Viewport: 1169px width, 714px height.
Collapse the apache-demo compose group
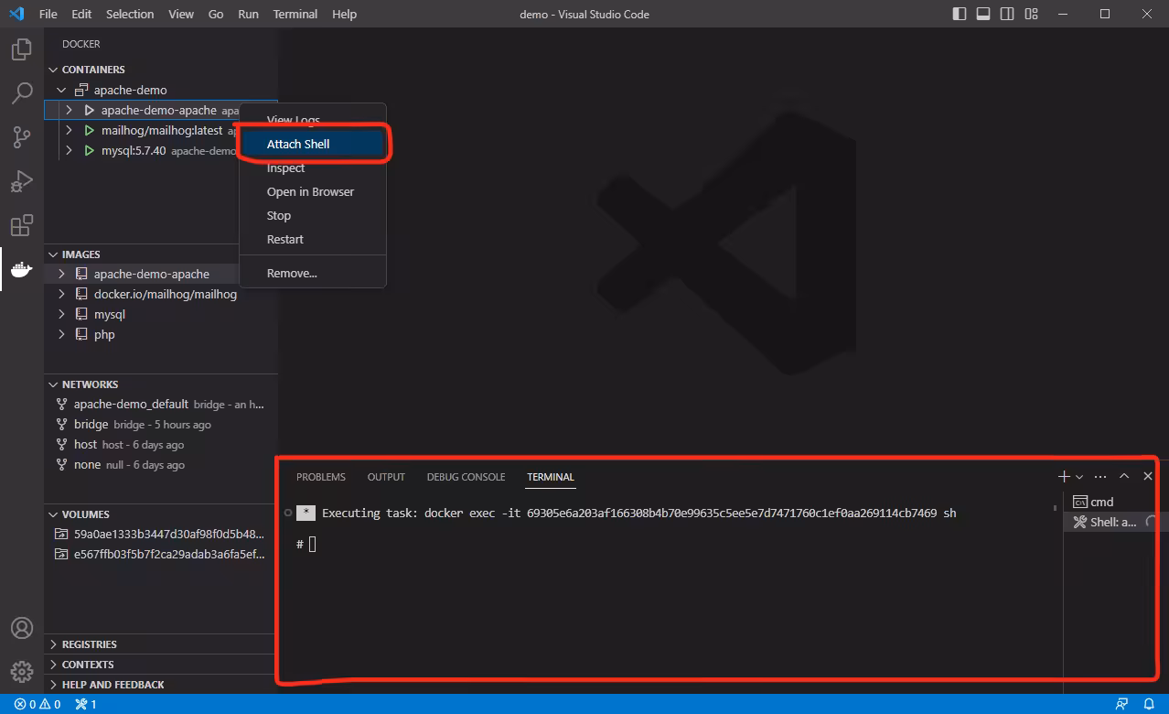point(61,90)
